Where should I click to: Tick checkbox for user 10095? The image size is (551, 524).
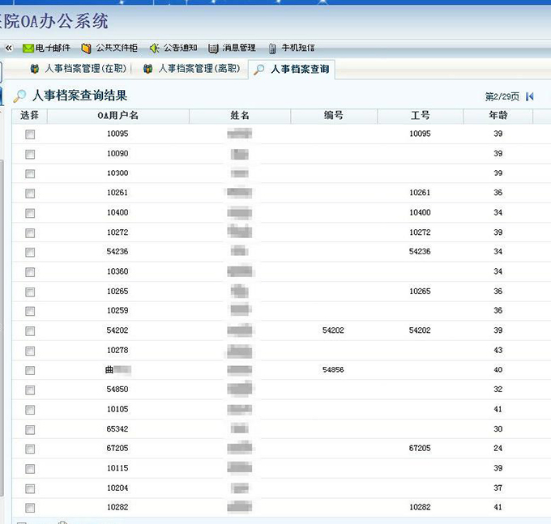30,134
